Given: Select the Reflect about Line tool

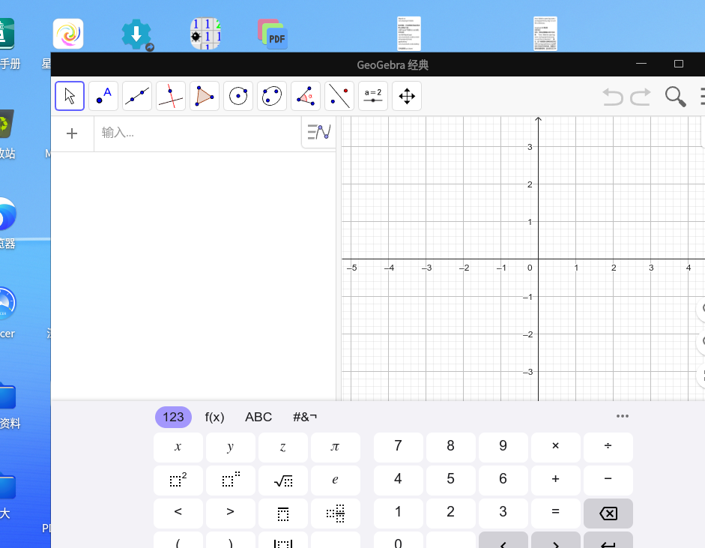Looking at the screenshot, I should click(x=339, y=96).
